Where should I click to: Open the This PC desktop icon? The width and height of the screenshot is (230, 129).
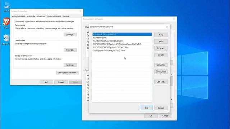(x=6, y=6)
